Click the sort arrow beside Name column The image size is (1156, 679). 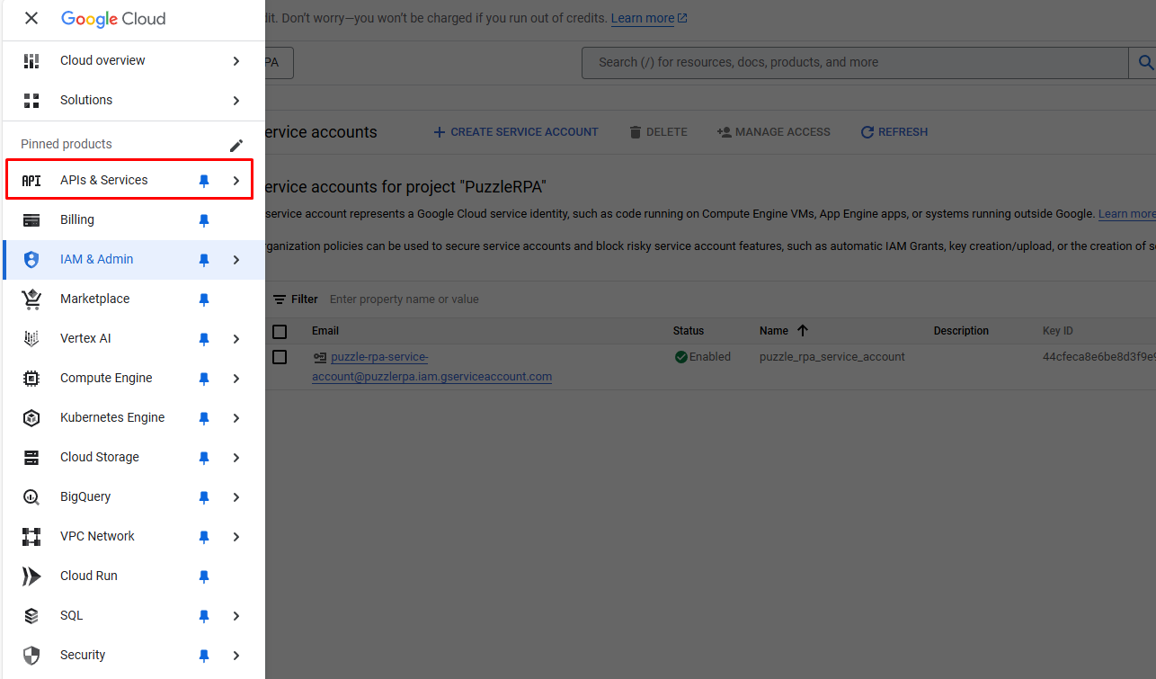tap(803, 331)
